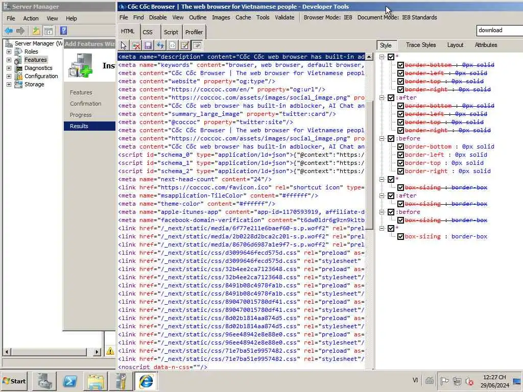Click the Action Center flag tray icon

pos(444,381)
